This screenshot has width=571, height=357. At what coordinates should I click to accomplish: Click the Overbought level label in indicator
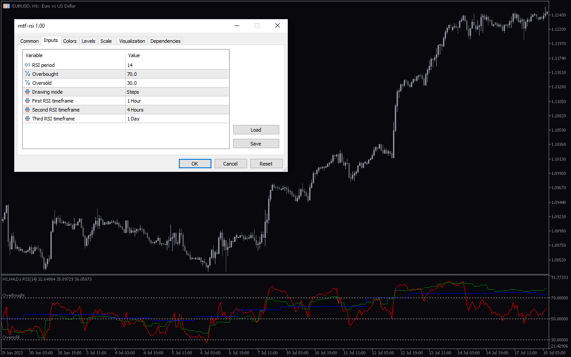13,295
